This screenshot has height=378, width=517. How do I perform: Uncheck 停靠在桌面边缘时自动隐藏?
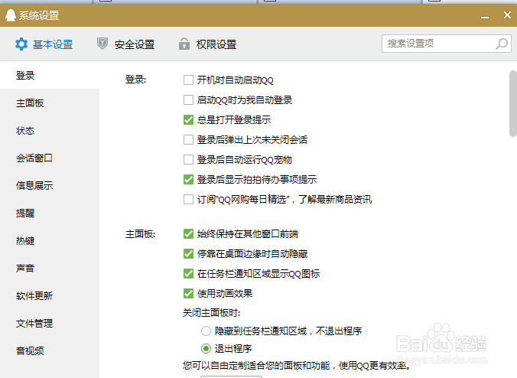point(188,253)
